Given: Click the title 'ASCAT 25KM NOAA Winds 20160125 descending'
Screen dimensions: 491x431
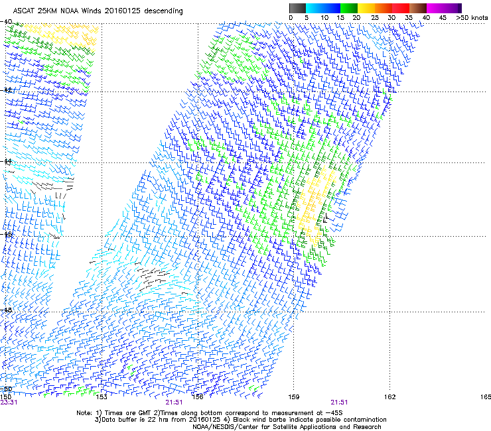Looking at the screenshot, I should click(98, 11).
